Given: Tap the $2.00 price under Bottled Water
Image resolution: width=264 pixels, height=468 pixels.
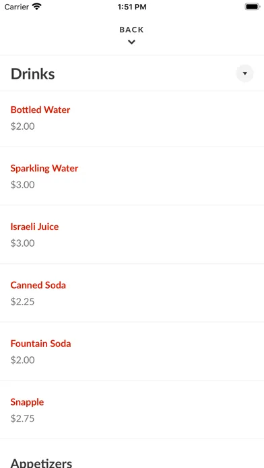Looking at the screenshot, I should [x=23, y=126].
